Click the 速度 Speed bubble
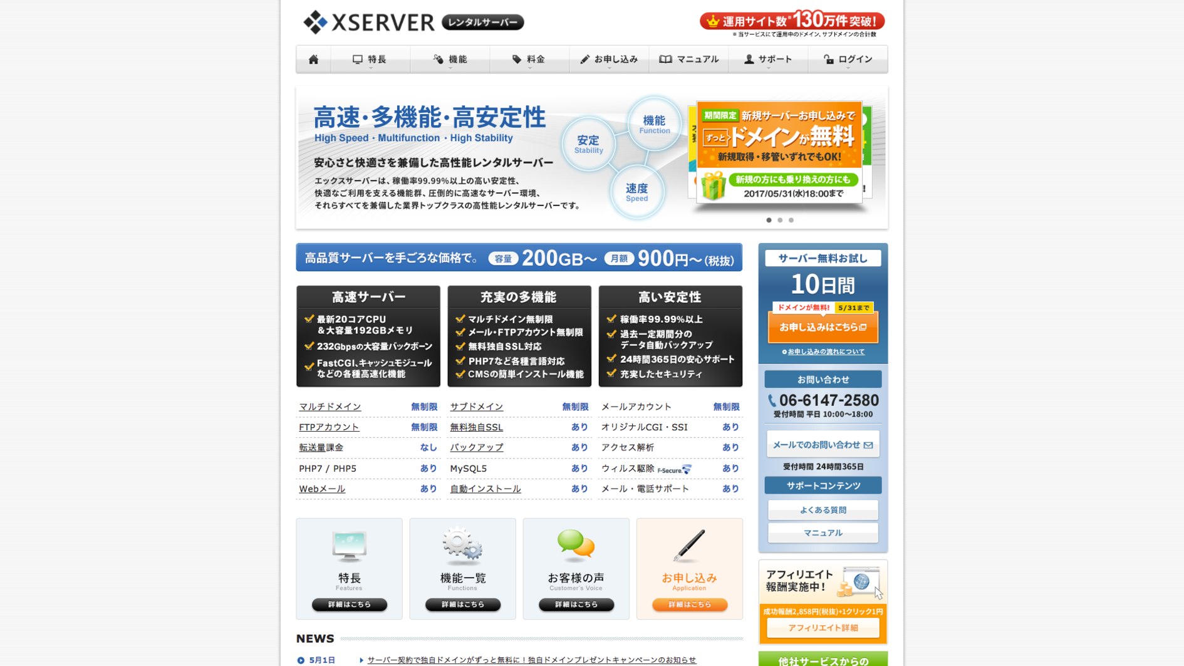The width and height of the screenshot is (1184, 666). click(x=636, y=192)
